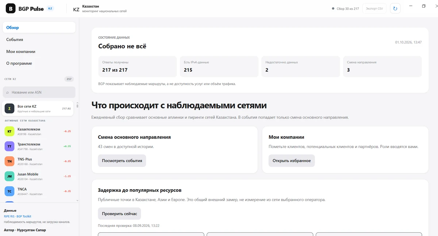Click the -0.5% value for TNS-Plus

pos(67,161)
